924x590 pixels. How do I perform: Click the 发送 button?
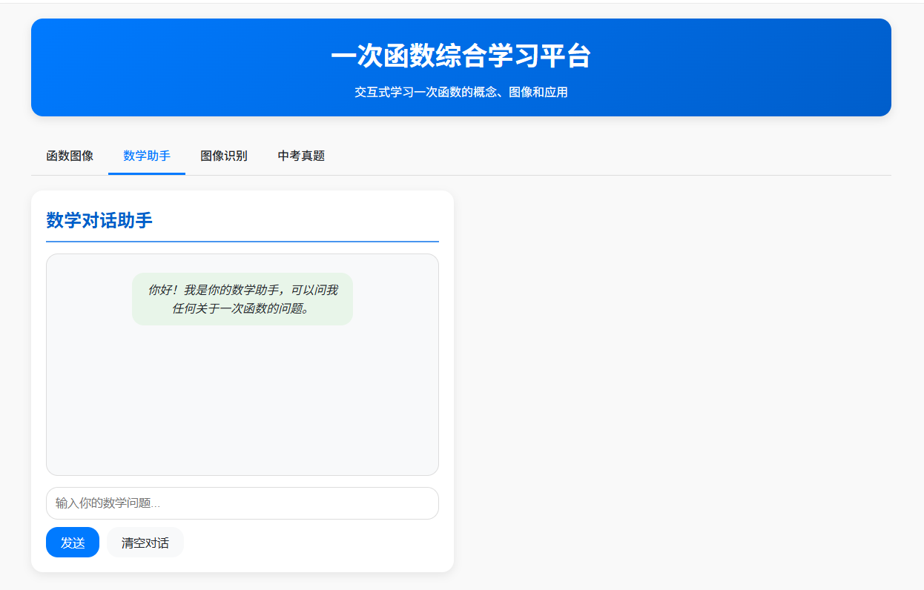[73, 542]
